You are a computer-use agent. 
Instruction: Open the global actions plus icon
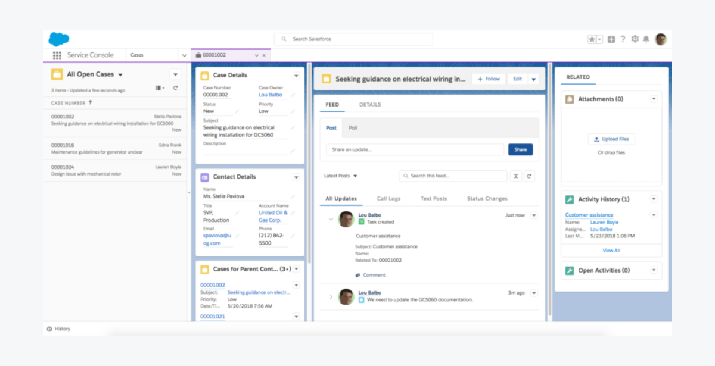pos(611,39)
